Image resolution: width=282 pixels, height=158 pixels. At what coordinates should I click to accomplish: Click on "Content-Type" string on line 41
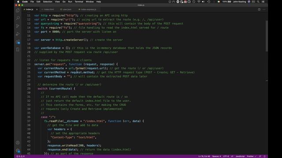(62, 137)
